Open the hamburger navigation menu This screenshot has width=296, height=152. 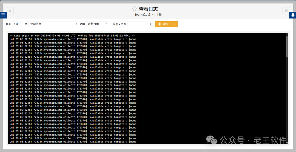(3, 15)
